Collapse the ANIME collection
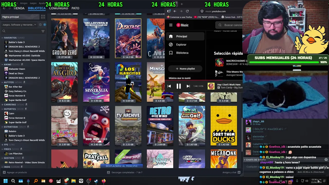This screenshot has width=329, height=185. (x=2, y=64)
